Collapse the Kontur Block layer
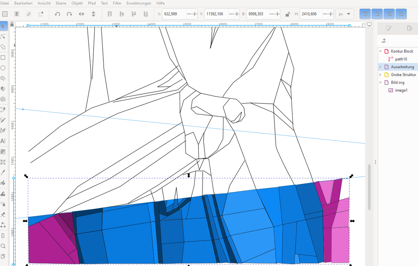 point(380,51)
